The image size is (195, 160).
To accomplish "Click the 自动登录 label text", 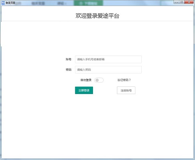I will (x=86, y=80).
